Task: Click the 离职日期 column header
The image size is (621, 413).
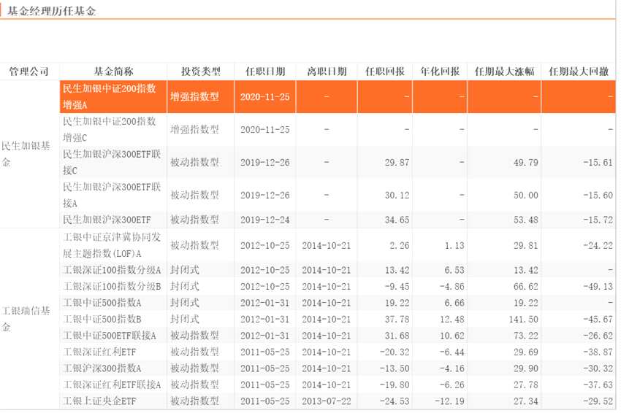Action: pos(327,72)
